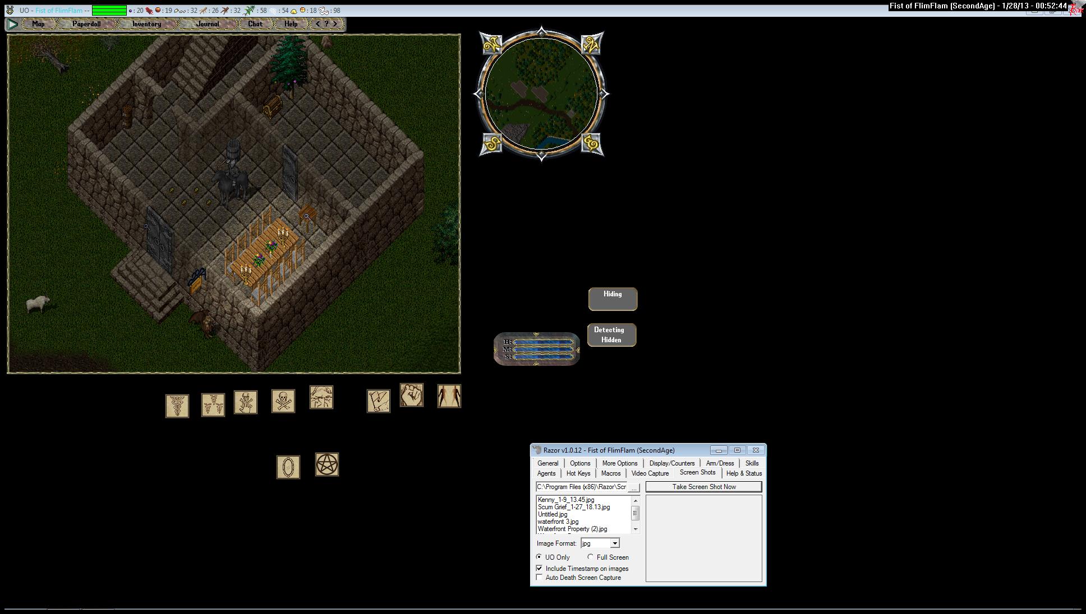Click the folder browse ellipsis button
Image resolution: width=1086 pixels, height=614 pixels.
point(634,487)
